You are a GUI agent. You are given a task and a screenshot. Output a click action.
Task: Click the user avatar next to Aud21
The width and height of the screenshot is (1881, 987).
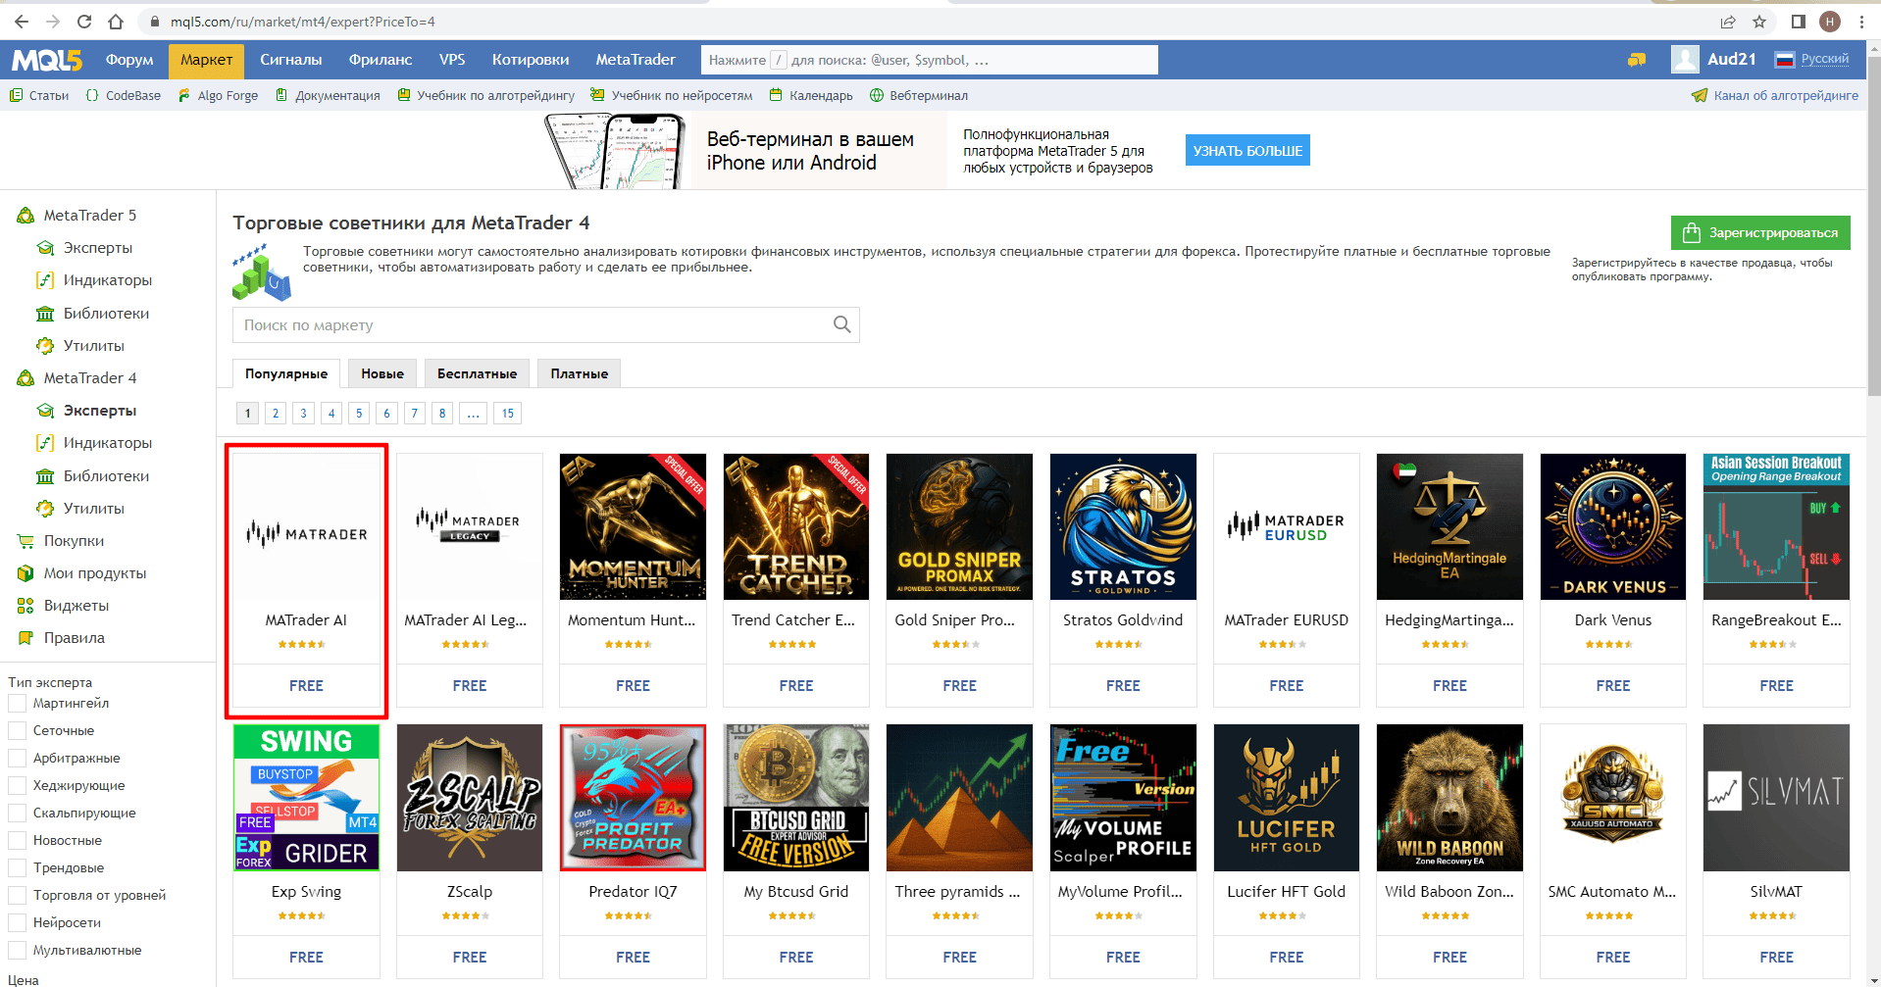pos(1685,60)
